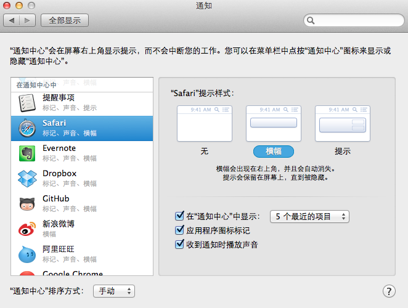The height and width of the screenshot is (308, 408).
Task: Open help with the question mark button
Action: click(x=389, y=291)
